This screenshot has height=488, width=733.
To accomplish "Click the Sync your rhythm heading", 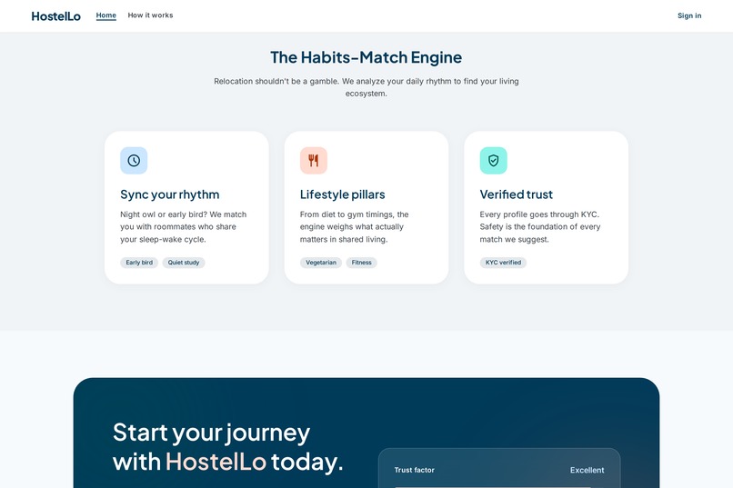I will pyautogui.click(x=170, y=194).
